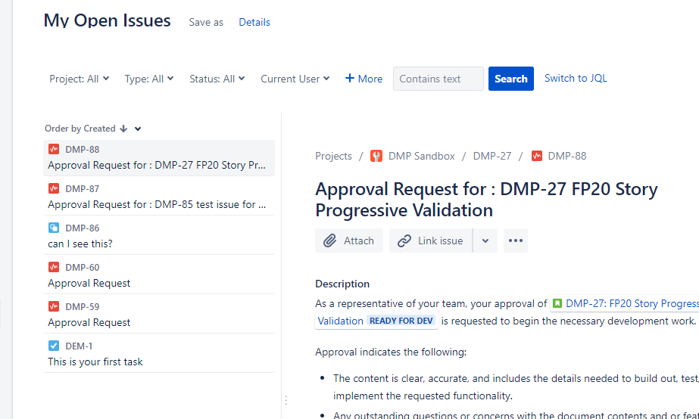The height and width of the screenshot is (419, 699).
Task: Click the My Open Issues heading
Action: [107, 20]
